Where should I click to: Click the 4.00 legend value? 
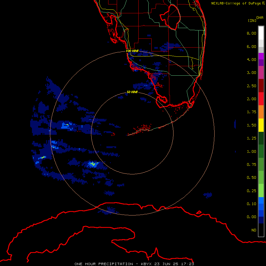pyautogui.click(x=252, y=59)
